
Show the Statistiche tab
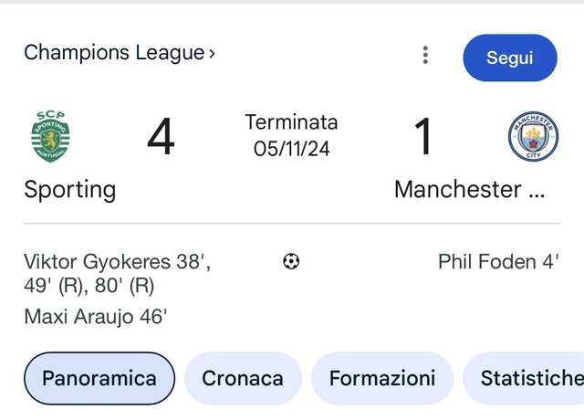(529, 378)
